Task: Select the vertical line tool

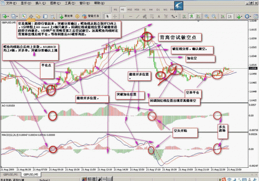Action: [x=123, y=16]
